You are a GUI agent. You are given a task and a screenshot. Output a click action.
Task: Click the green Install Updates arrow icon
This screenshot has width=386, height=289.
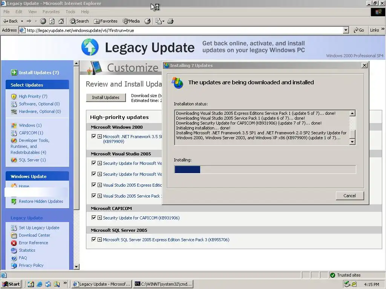[x=14, y=73]
